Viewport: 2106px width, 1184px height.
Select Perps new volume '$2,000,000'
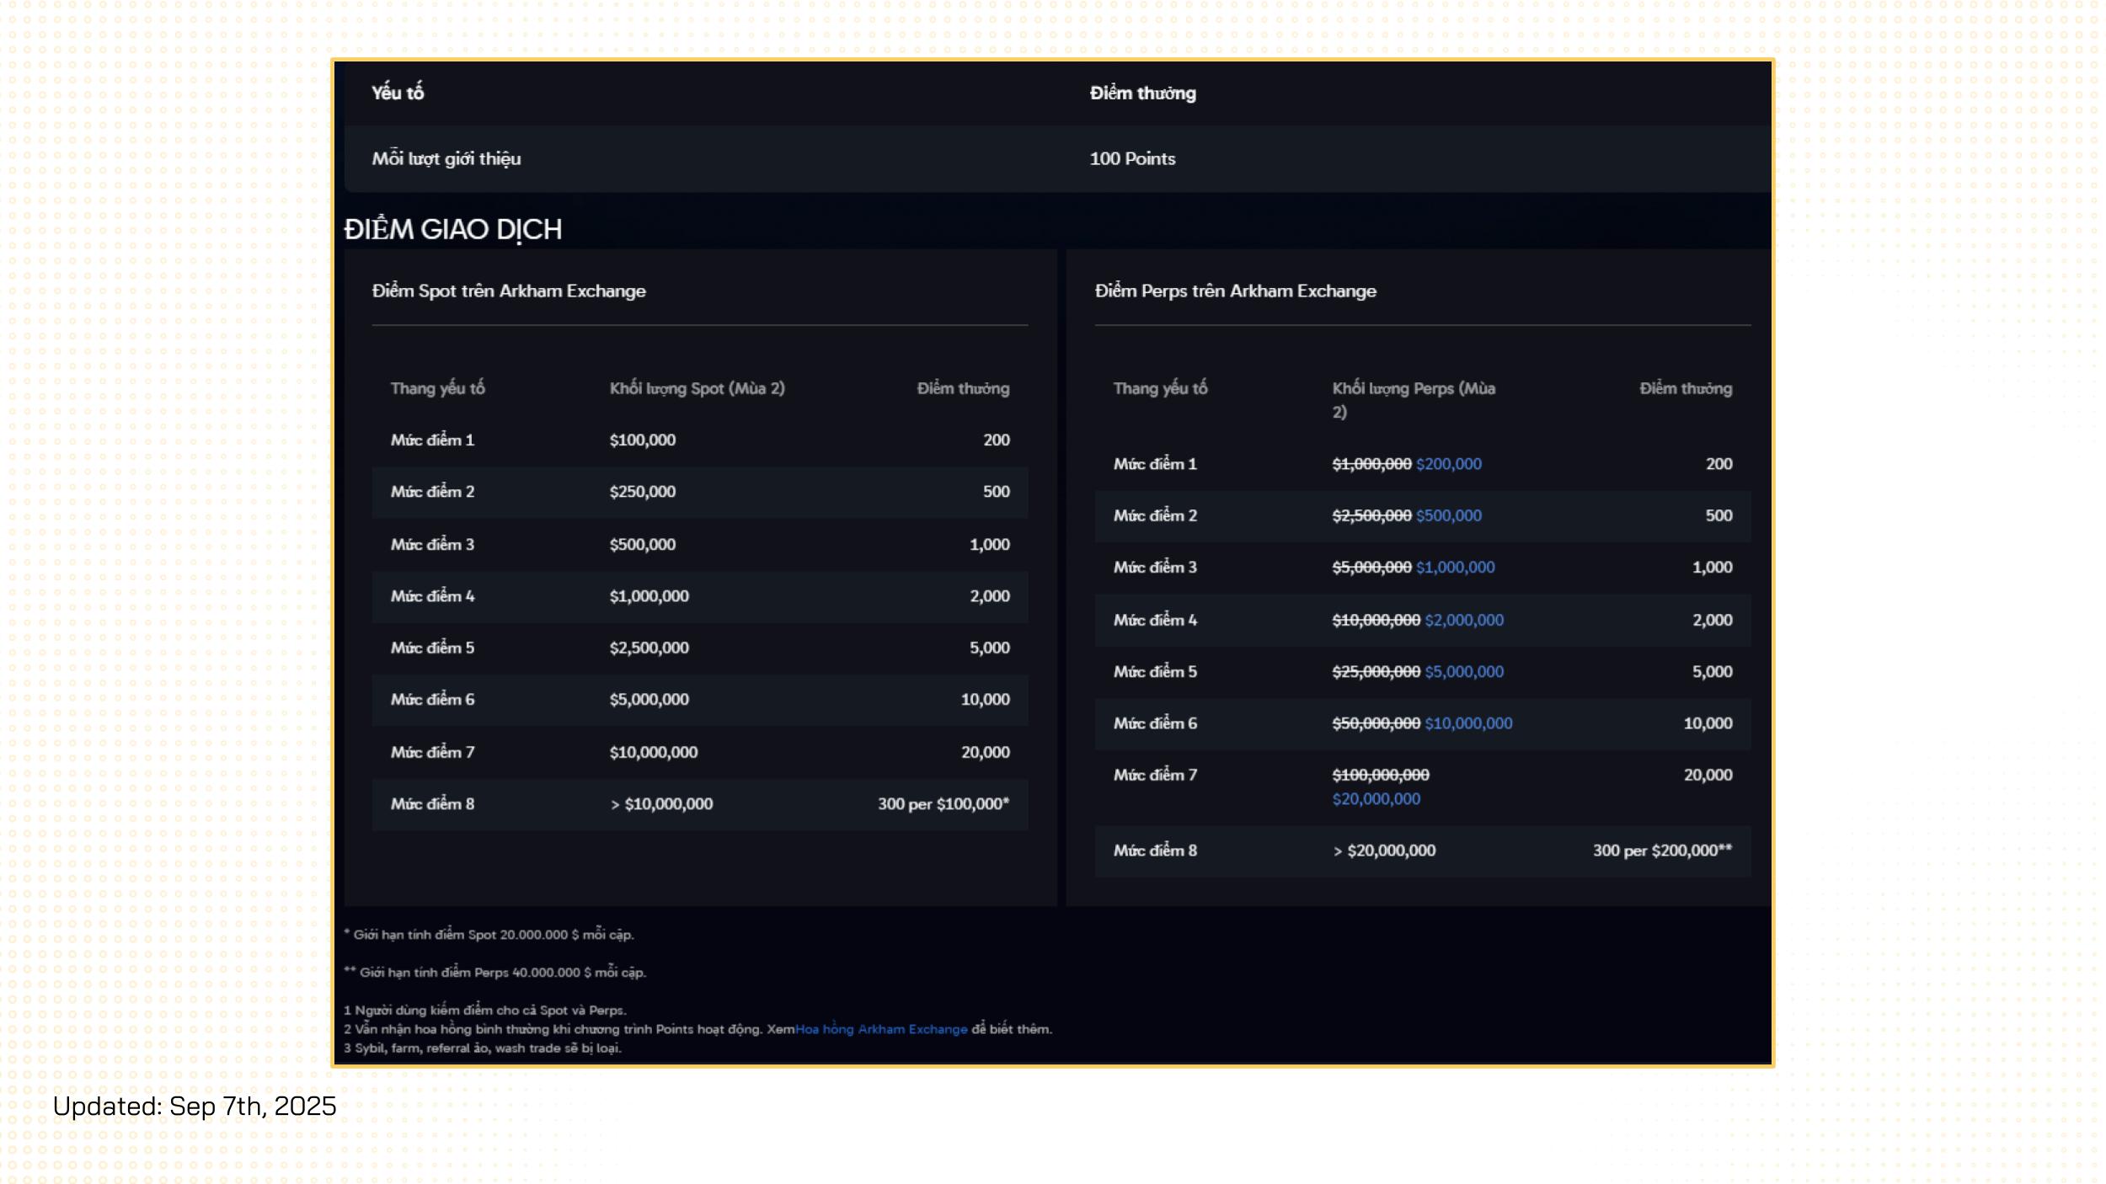click(x=1463, y=620)
